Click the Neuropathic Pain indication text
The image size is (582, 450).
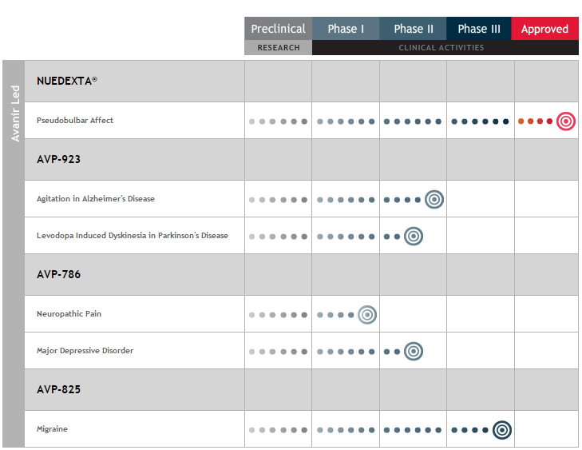[69, 314]
